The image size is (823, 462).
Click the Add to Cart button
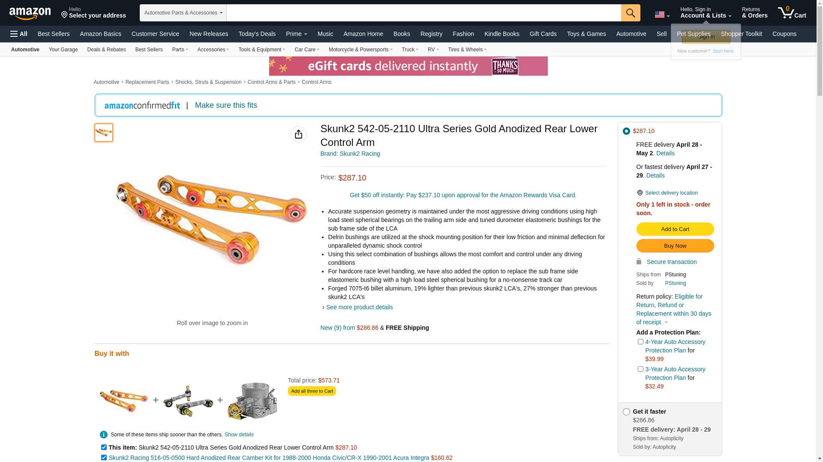point(675,229)
